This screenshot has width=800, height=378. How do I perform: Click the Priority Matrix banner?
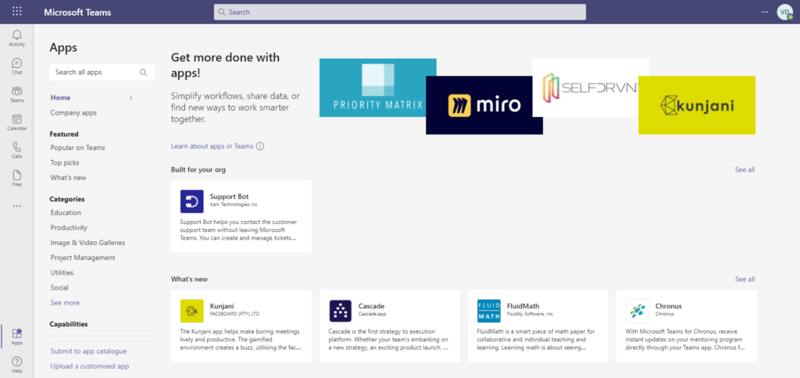point(373,87)
